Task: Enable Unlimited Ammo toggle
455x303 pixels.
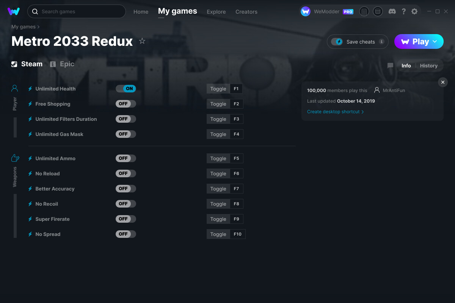Action: coord(126,158)
